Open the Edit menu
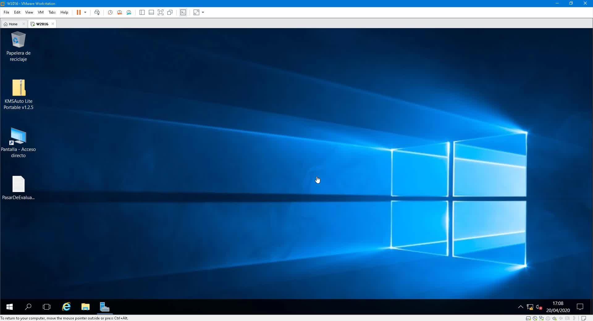This screenshot has height=321, width=593. (x=17, y=12)
